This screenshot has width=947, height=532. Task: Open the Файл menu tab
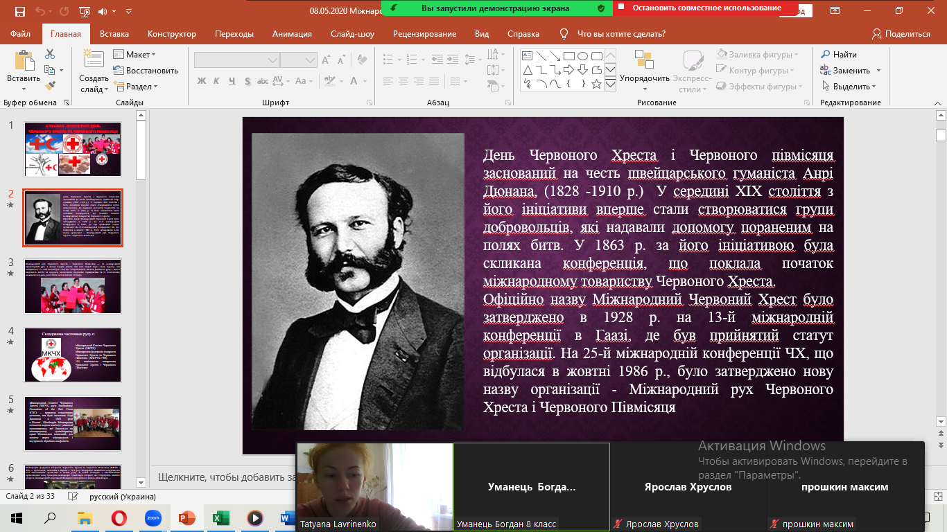point(21,34)
